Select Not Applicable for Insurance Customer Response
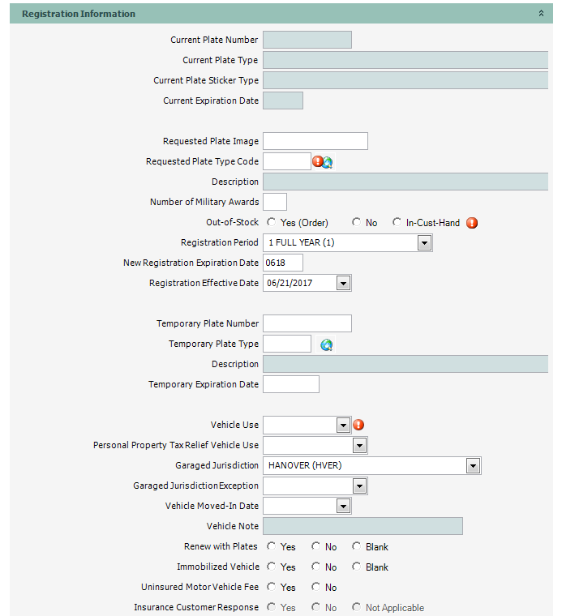 [x=357, y=607]
